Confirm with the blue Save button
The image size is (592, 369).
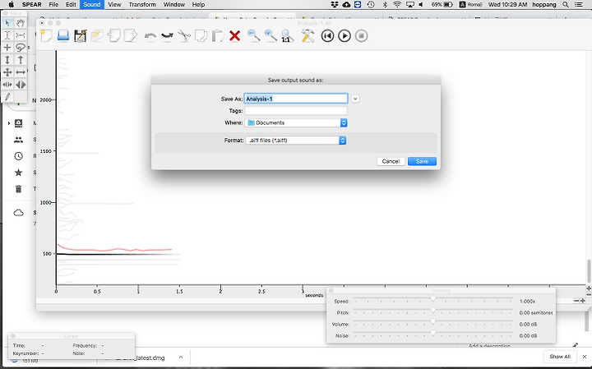pos(422,161)
